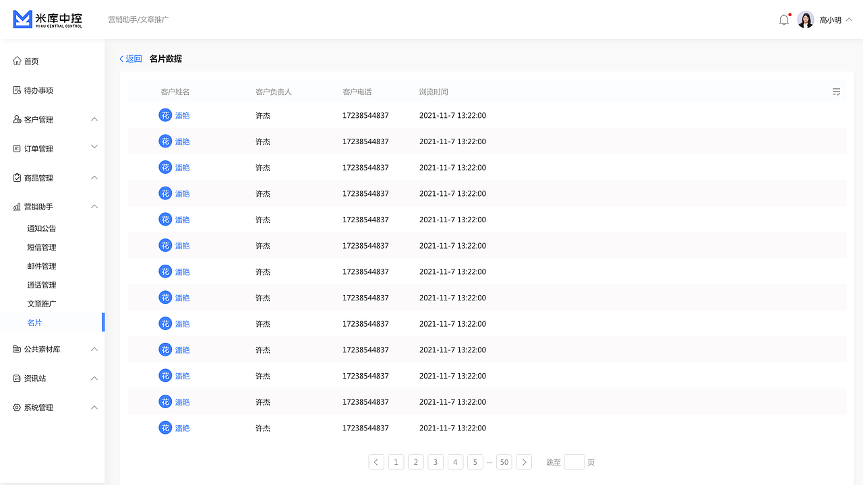Go to page 2
The width and height of the screenshot is (863, 485).
tap(416, 462)
